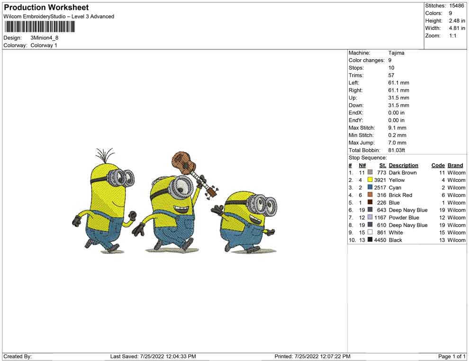469x361 pixels.
Task: Click the Machine value Tajima
Action: (397, 53)
